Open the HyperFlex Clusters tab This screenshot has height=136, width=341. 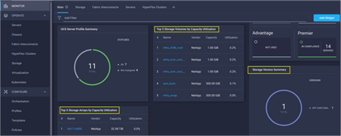pos(155,7)
